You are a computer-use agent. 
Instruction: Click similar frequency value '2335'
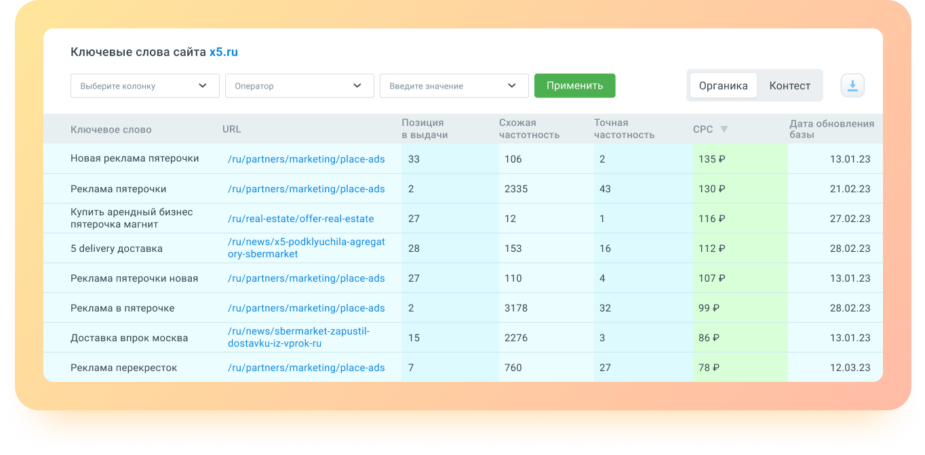pyautogui.click(x=516, y=189)
